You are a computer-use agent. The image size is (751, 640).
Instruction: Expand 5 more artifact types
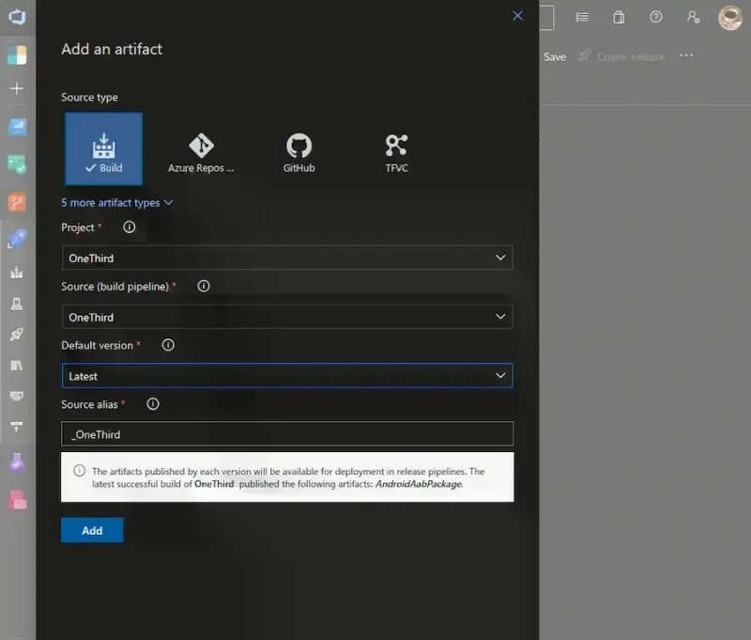point(117,202)
